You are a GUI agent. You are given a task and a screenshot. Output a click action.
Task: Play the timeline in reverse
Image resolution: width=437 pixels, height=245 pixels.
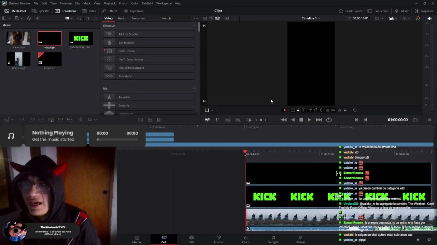[x=293, y=120]
